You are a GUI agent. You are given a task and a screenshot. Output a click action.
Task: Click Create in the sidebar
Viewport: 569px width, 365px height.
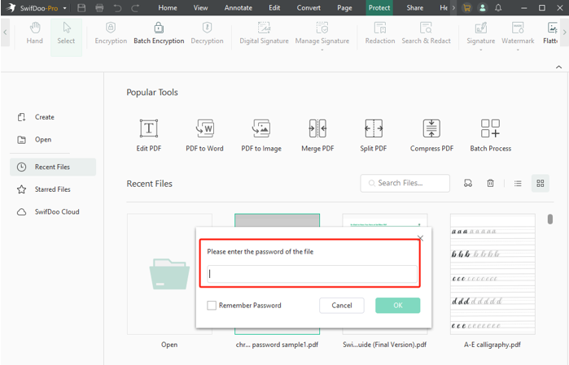[36, 117]
